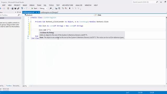167x94 pixels.
Task: Open the PROJECT menu
Action: point(17,5)
